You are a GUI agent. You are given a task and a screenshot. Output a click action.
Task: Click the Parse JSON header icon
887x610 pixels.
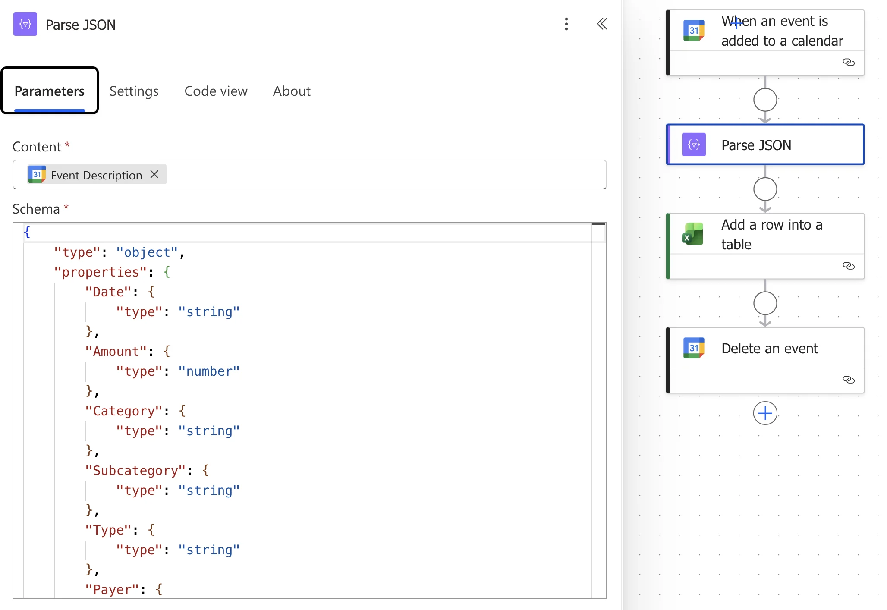point(25,24)
